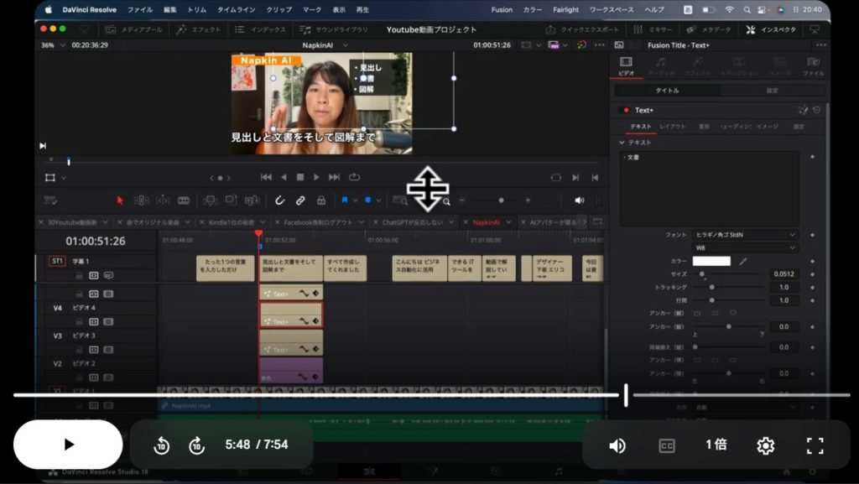The height and width of the screenshot is (484, 859).
Task: Open the Fusion menu in the menu bar
Action: (x=502, y=10)
